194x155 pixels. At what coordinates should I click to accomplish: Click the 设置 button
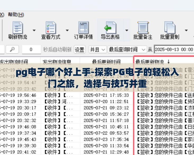tap(80, 50)
